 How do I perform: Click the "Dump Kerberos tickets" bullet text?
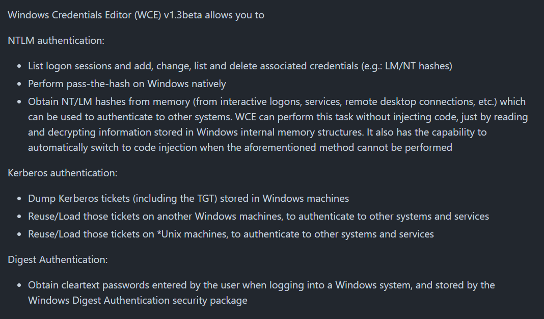pyautogui.click(x=76, y=198)
